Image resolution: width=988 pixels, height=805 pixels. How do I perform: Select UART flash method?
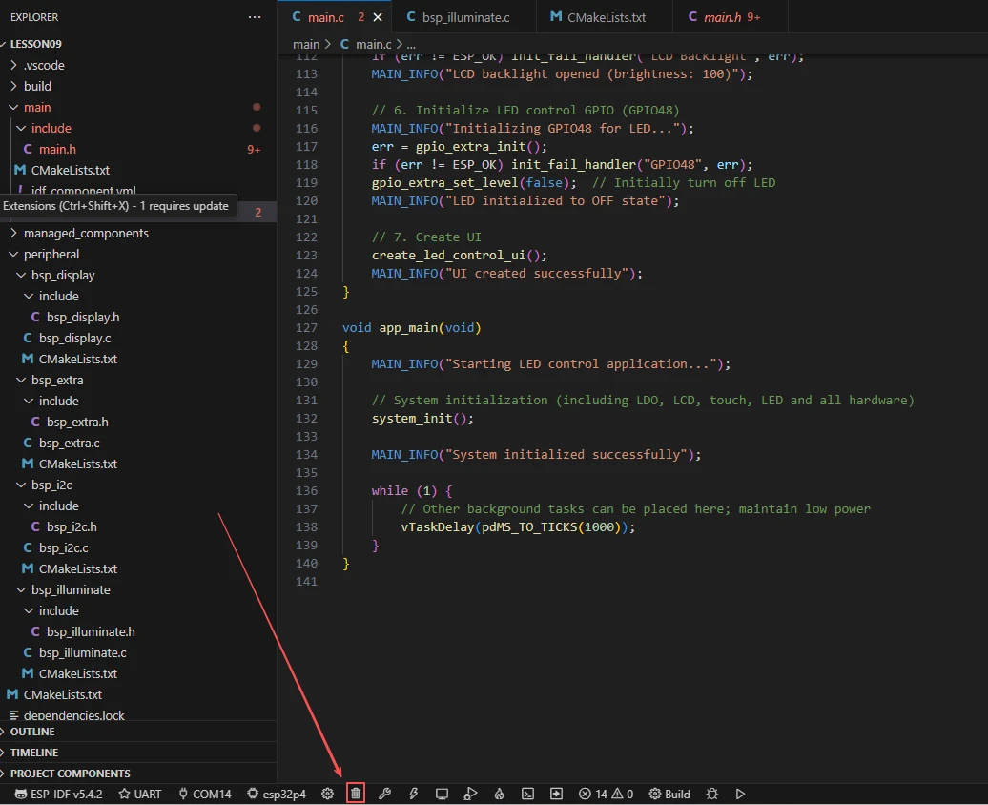139,794
